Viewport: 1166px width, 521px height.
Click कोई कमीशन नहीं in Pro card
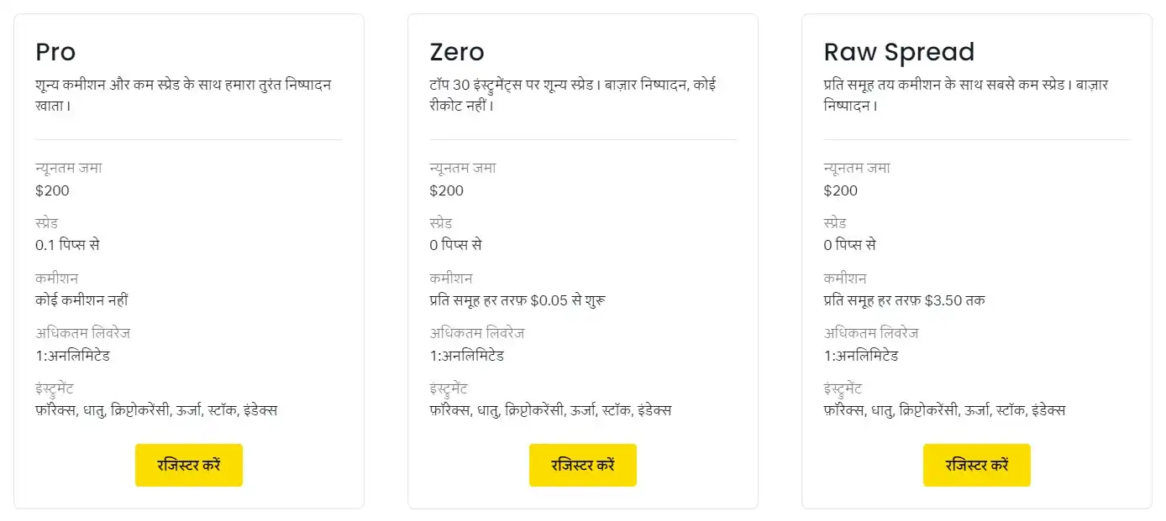pos(81,300)
